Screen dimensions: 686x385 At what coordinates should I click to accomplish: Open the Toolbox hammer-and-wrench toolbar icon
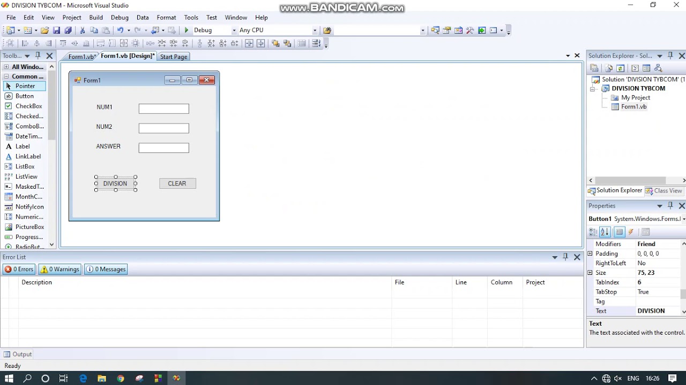pos(470,30)
